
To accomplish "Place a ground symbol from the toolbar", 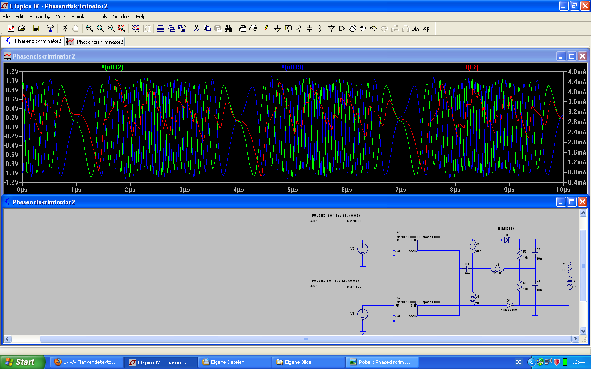I will pyautogui.click(x=277, y=29).
